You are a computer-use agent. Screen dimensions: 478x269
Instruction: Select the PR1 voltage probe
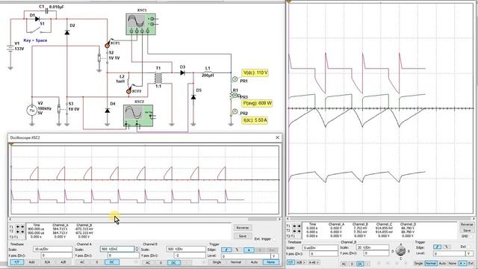[x=235, y=79]
